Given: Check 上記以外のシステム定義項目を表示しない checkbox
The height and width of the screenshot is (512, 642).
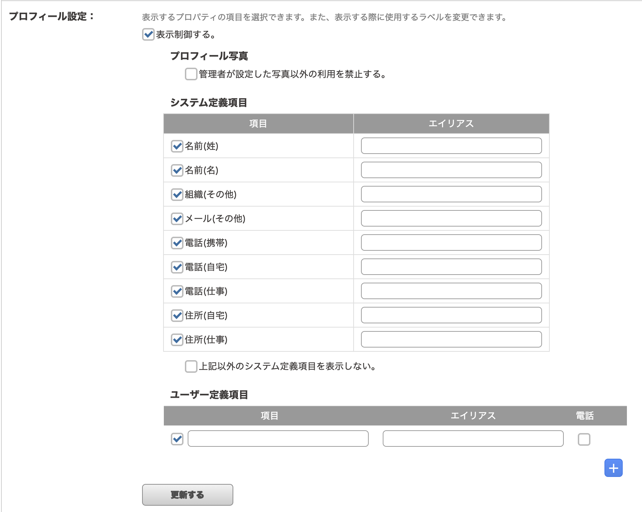Looking at the screenshot, I should [x=191, y=366].
